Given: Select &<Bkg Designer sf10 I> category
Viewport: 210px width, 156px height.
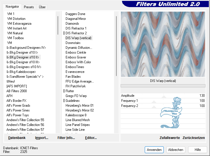Looking at the screenshot, I should pos(22,52).
